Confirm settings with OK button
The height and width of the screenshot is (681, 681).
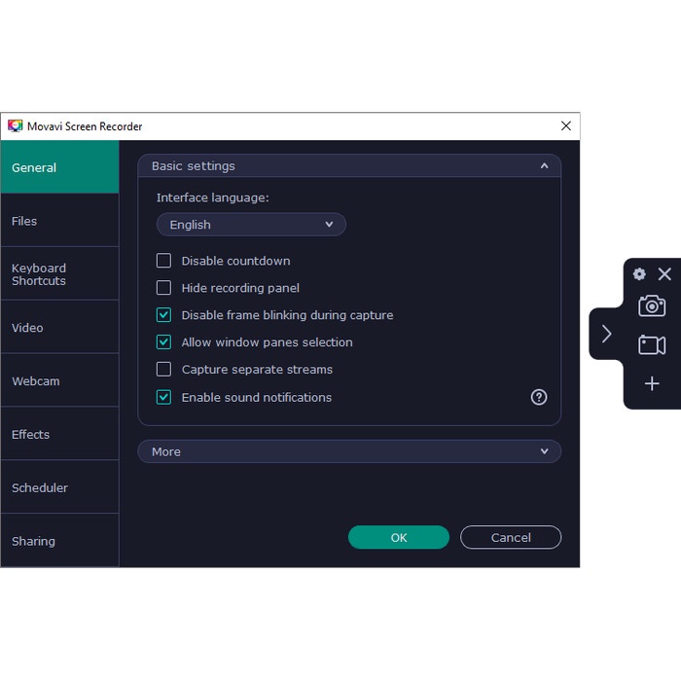point(399,538)
